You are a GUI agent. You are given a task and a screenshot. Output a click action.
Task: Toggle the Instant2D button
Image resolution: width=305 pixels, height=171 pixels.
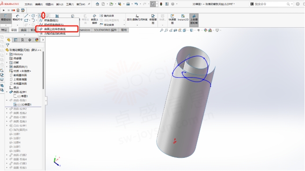click(183, 18)
